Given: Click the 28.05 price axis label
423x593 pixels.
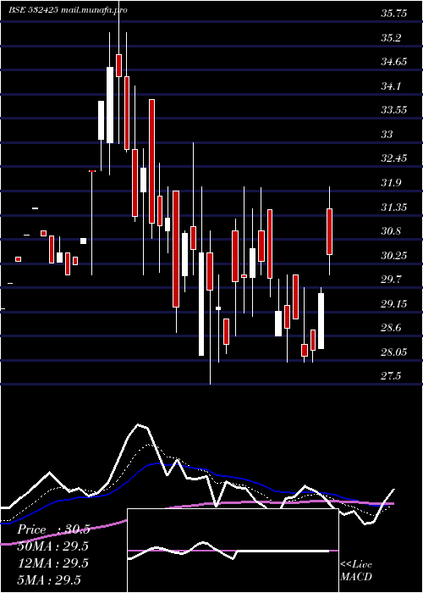Looking at the screenshot, I should pyautogui.click(x=394, y=352).
